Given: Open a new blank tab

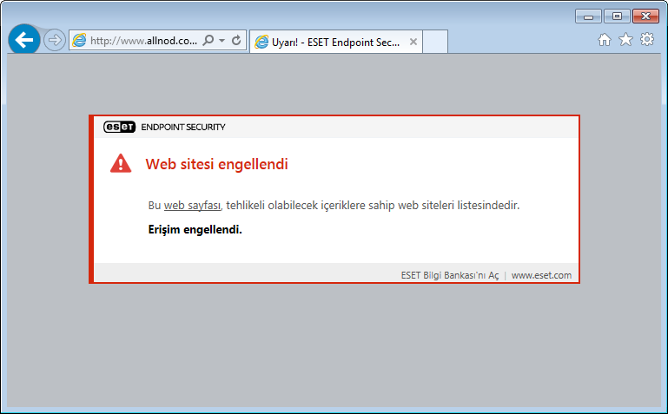Looking at the screenshot, I should [x=435, y=42].
